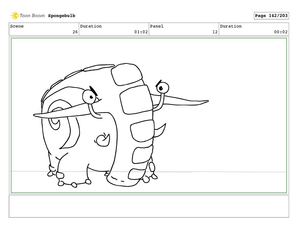Select the Scene label
298x231 pixels.
pos(17,26)
